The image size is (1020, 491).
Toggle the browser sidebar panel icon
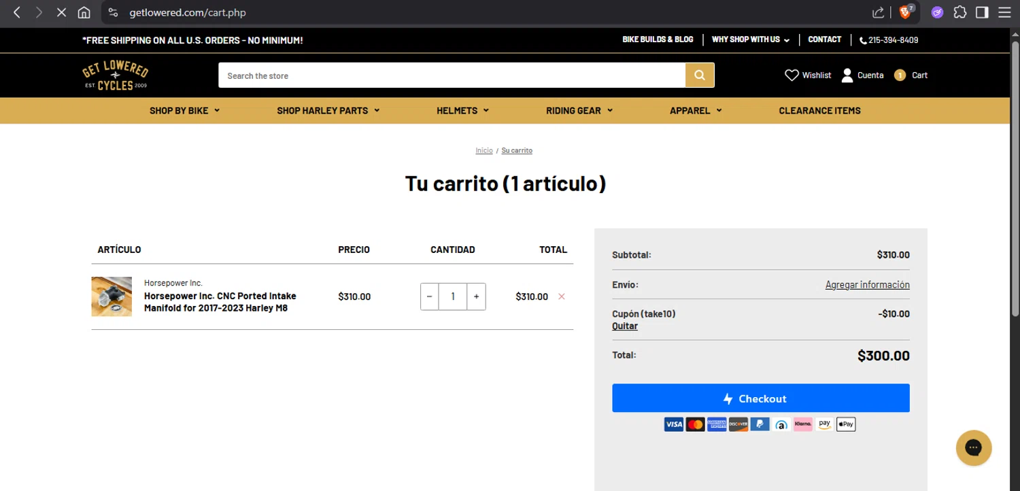coord(982,12)
